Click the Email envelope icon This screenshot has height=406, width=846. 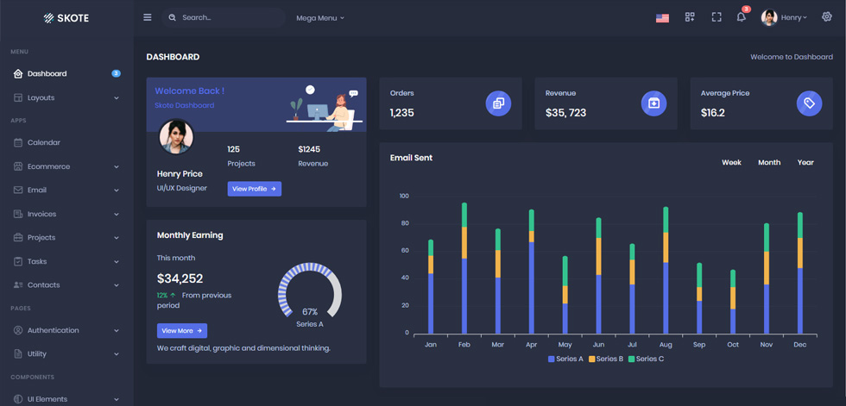pos(18,191)
